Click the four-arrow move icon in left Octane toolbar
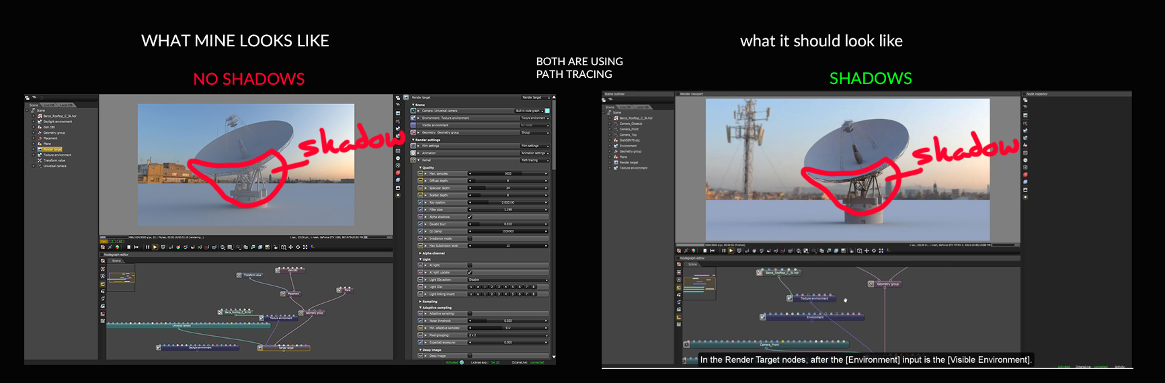The height and width of the screenshot is (383, 1165). tap(290, 247)
